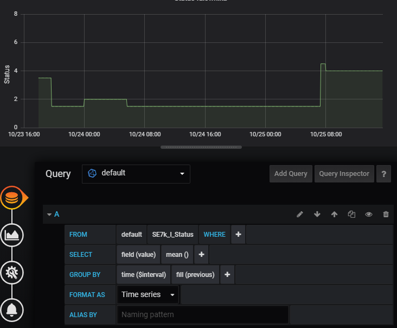397x328 pixels.
Task: Delete query A with trash icon
Action: click(386, 215)
